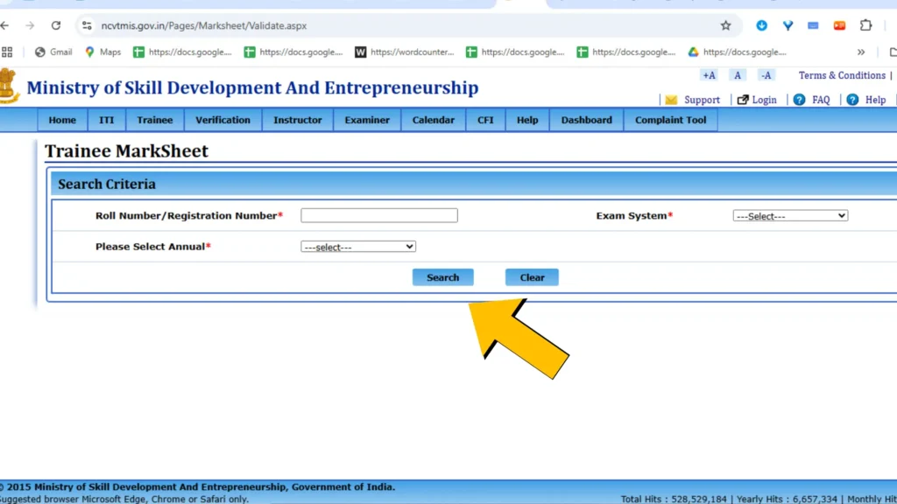Decrease font size with -A
Image resolution: width=897 pixels, height=504 pixels.
[x=766, y=75]
